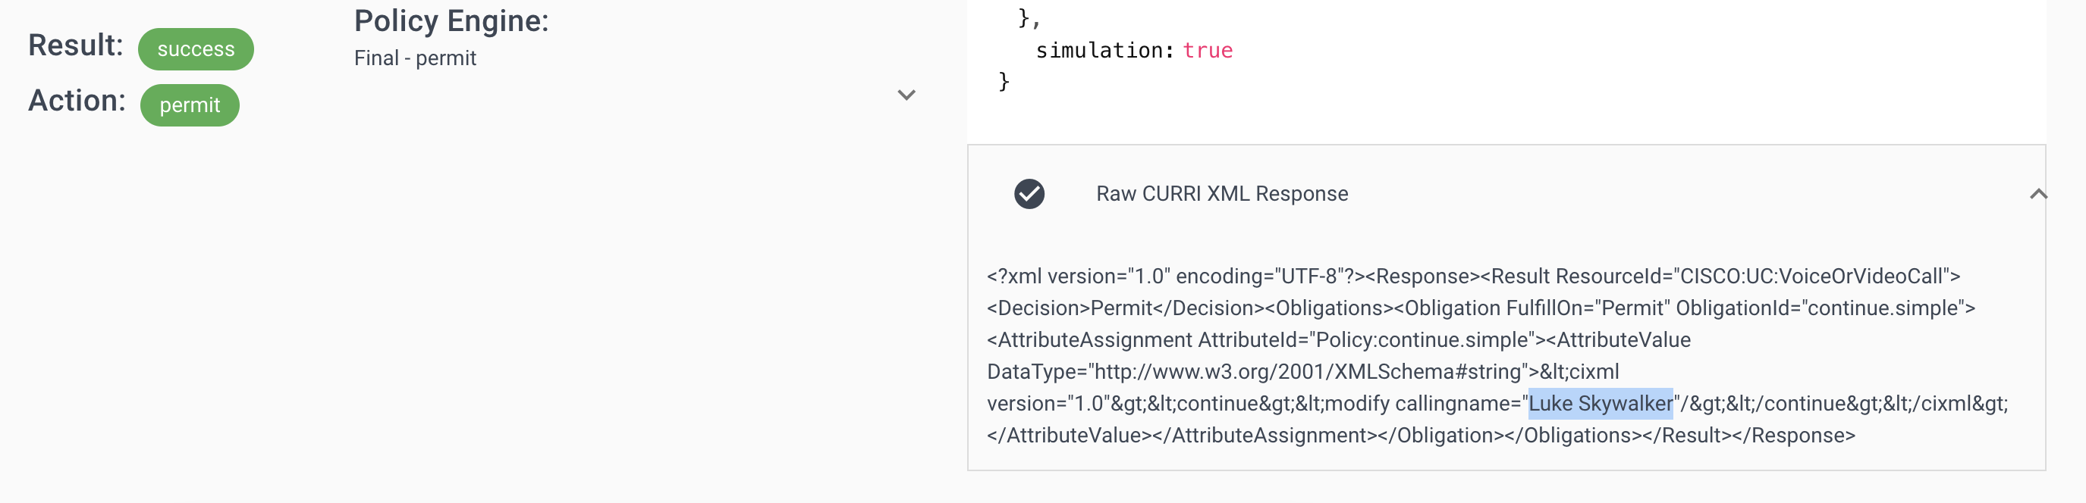This screenshot has width=2086, height=503.
Task: Click the Action label
Action: click(x=77, y=101)
